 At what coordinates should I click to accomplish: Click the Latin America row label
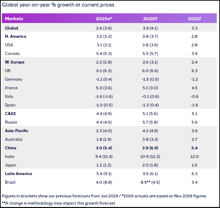coord(19,174)
